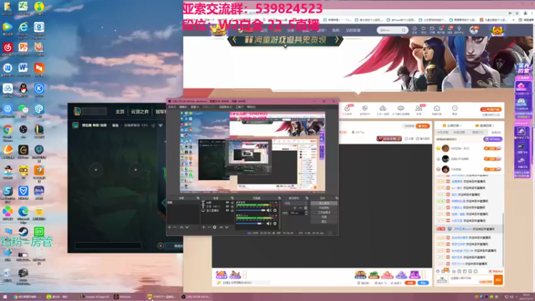Open the scene transition type dropdown
The image size is (535, 301).
pos(296,203)
